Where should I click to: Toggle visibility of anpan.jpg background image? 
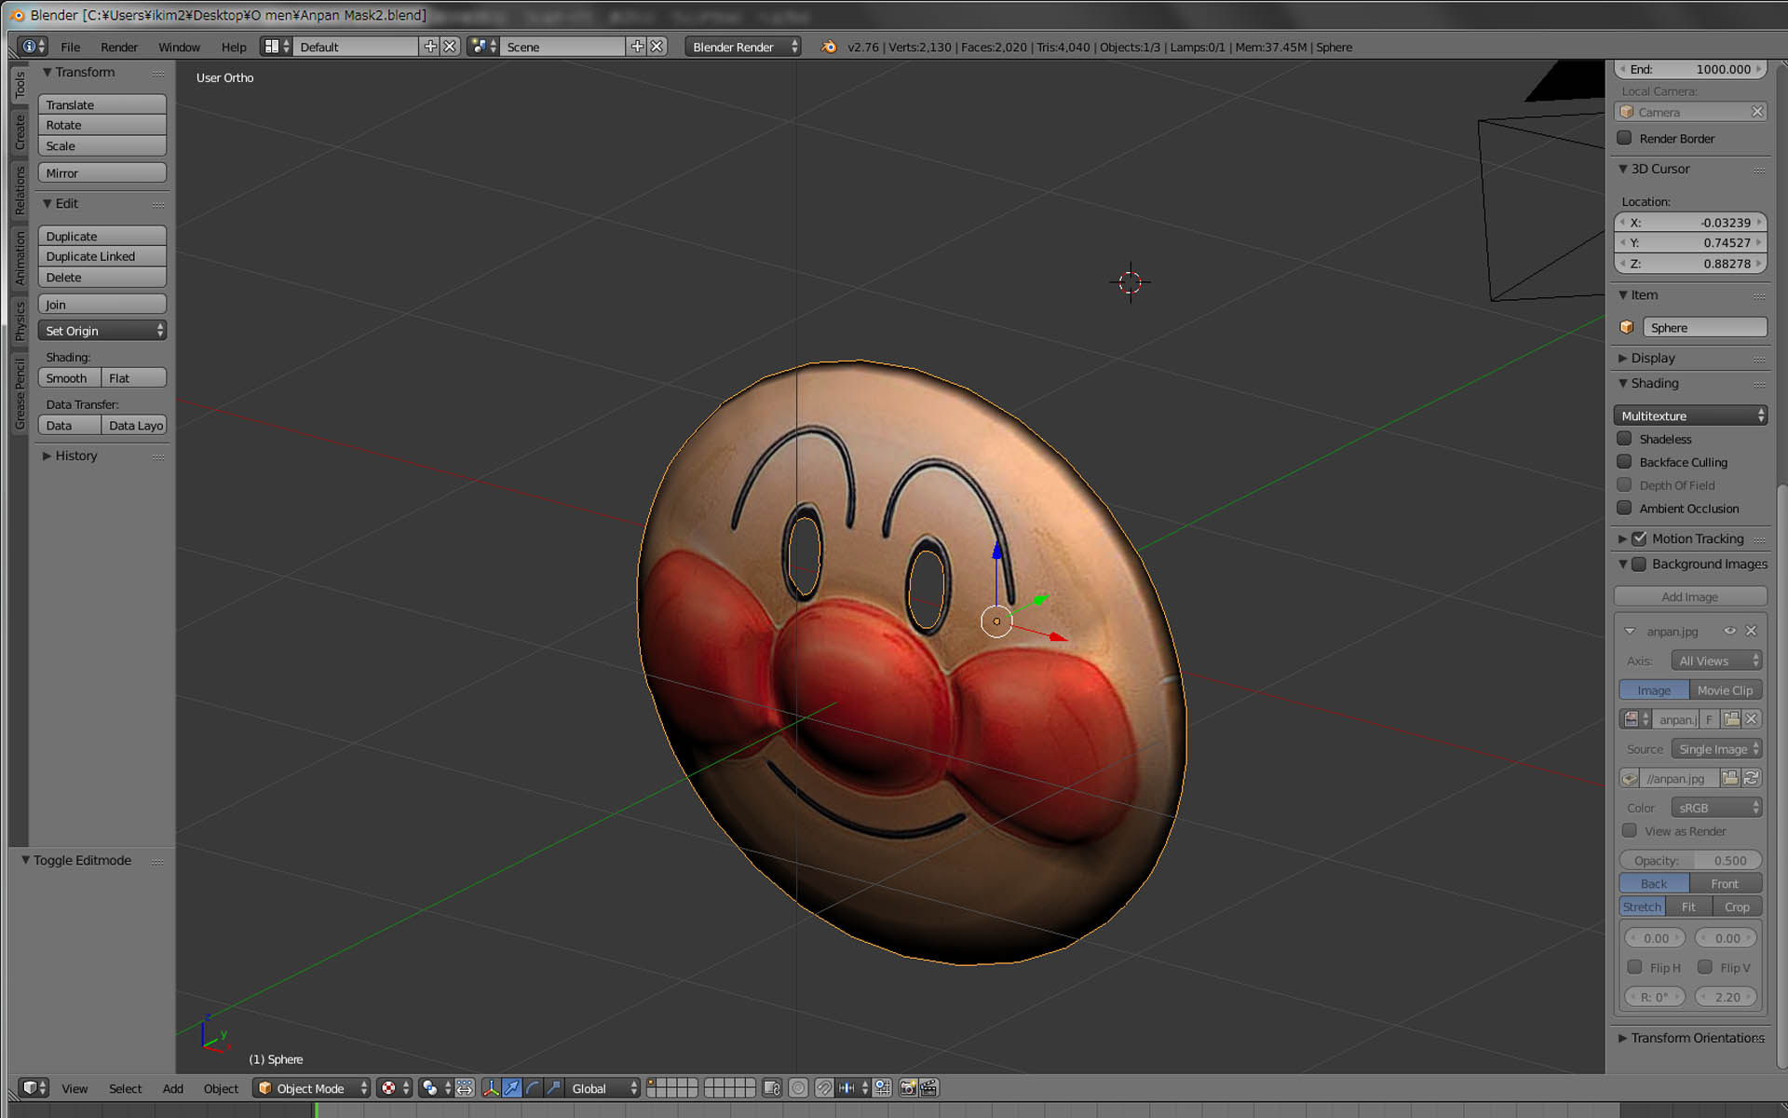pyautogui.click(x=1730, y=631)
